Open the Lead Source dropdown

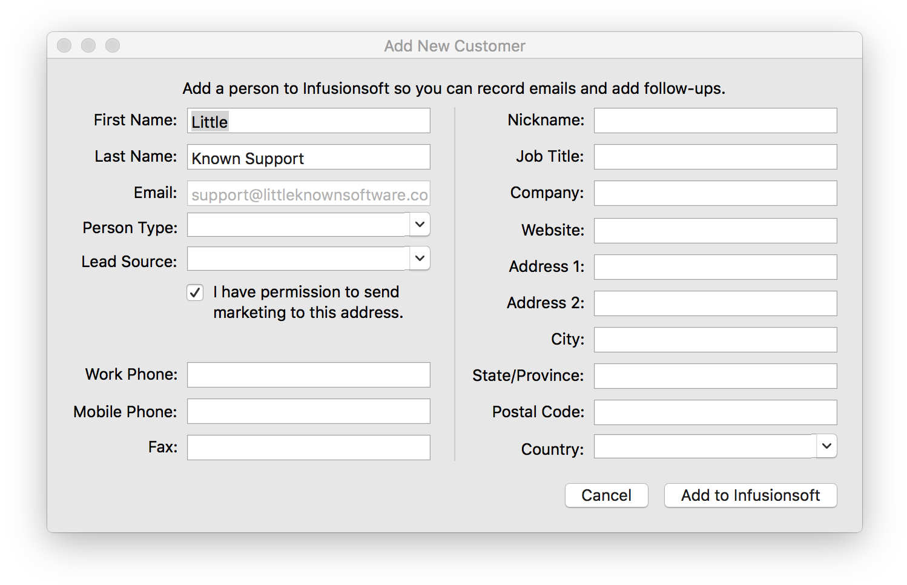tap(420, 259)
